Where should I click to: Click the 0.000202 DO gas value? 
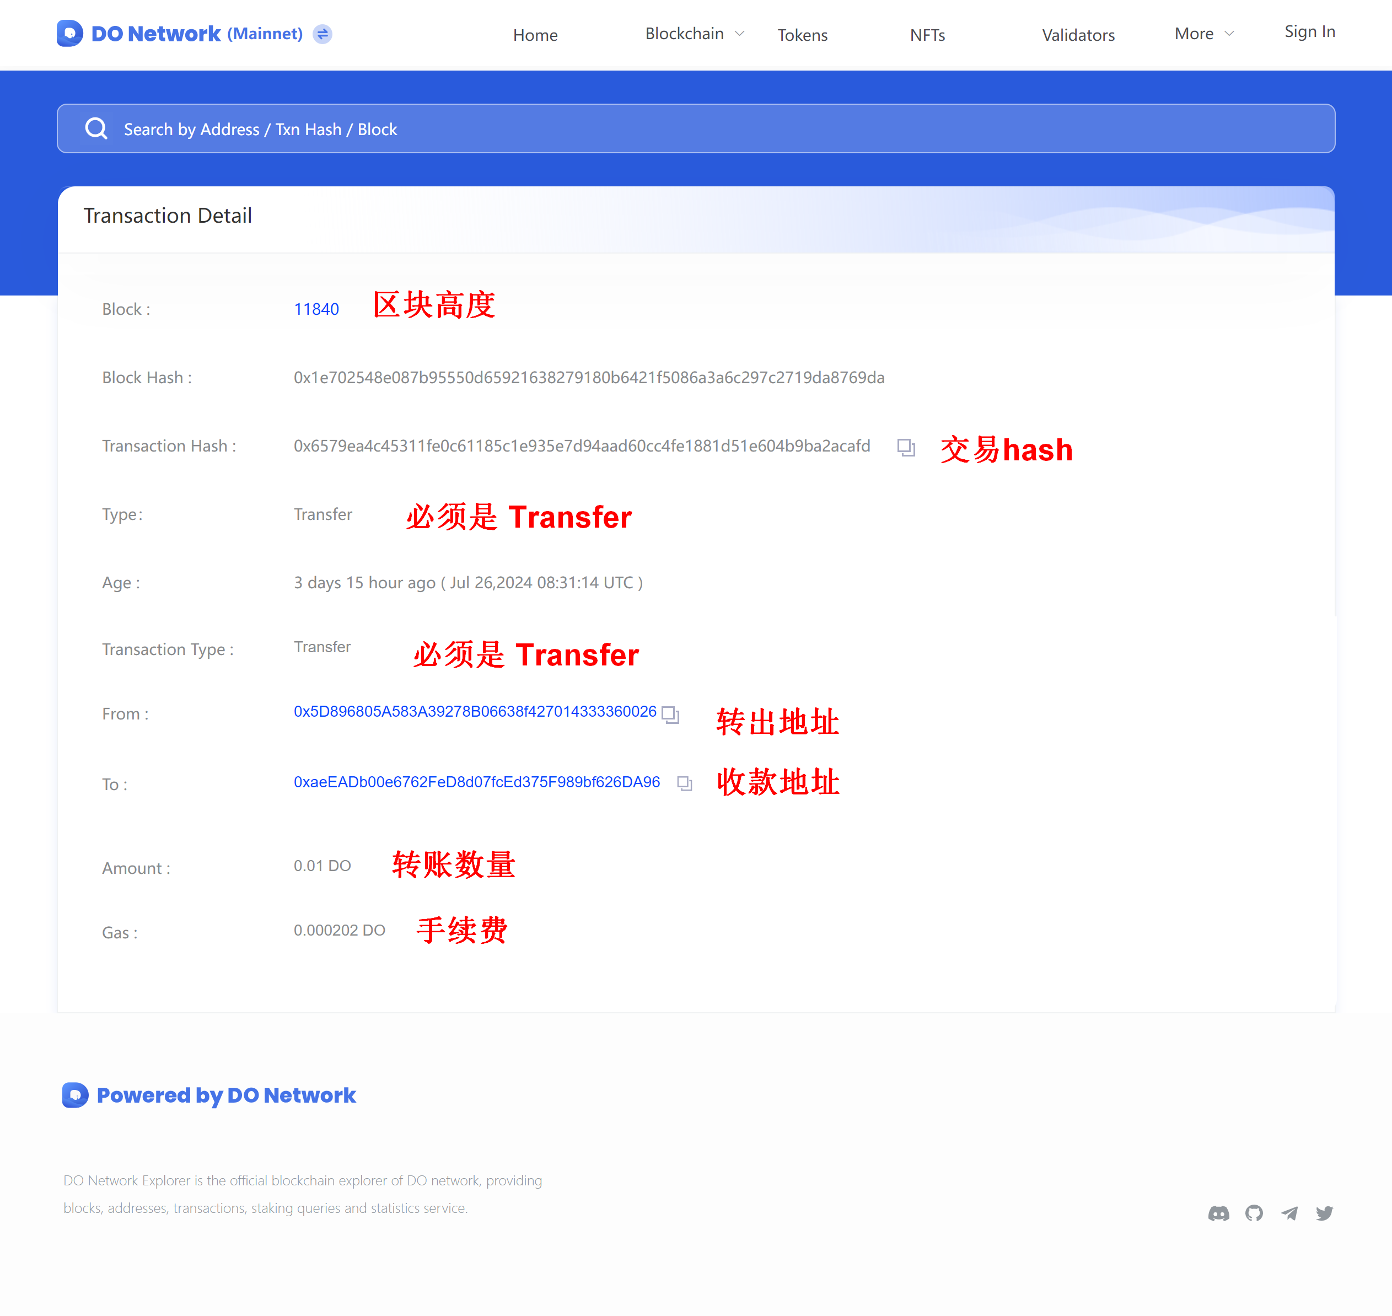pos(340,930)
